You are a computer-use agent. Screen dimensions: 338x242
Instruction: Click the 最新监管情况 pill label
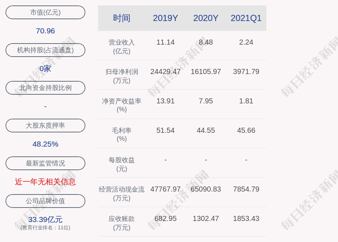(x=45, y=163)
